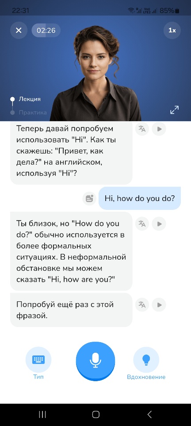The image size is (191, 426).
Task: Go back with Android back arrow
Action: [x=149, y=414]
